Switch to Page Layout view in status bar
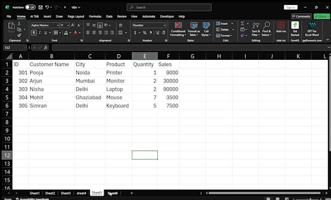 (x=277, y=199)
